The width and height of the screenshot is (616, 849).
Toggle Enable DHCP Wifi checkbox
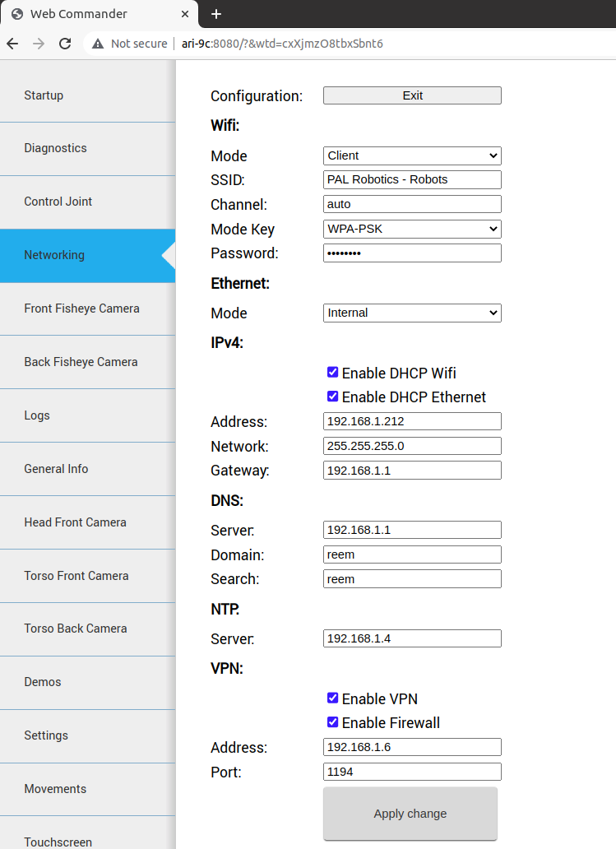click(x=332, y=373)
